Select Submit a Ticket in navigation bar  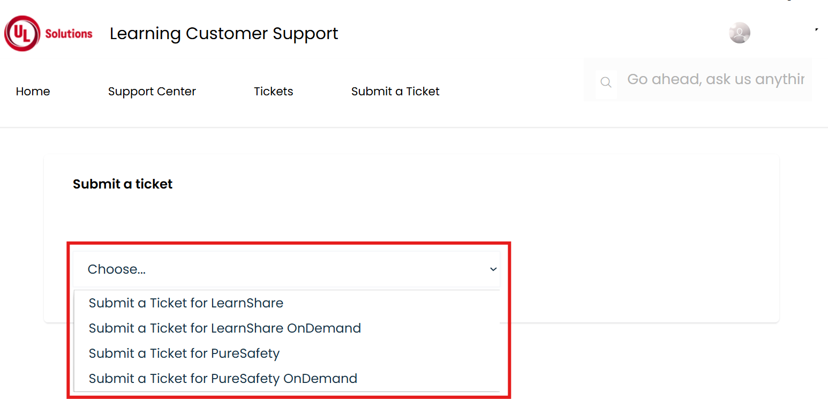pos(395,92)
